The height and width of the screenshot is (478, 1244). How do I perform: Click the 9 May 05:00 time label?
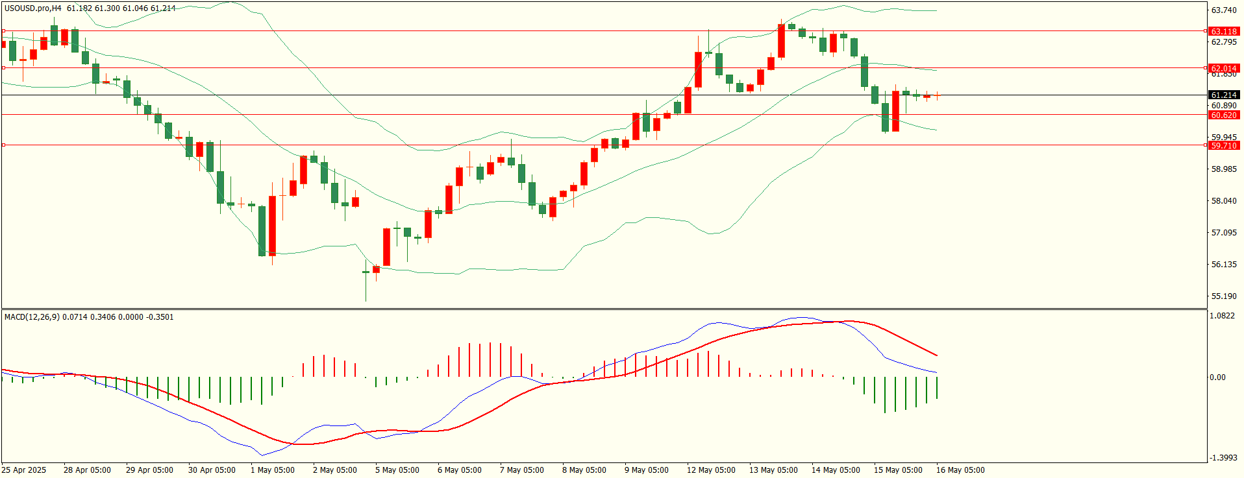coord(647,470)
